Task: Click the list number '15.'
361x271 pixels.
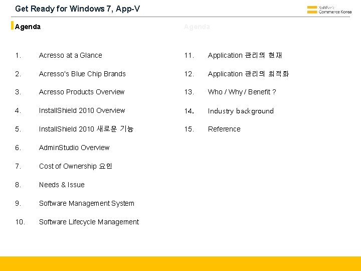Action: (189, 129)
